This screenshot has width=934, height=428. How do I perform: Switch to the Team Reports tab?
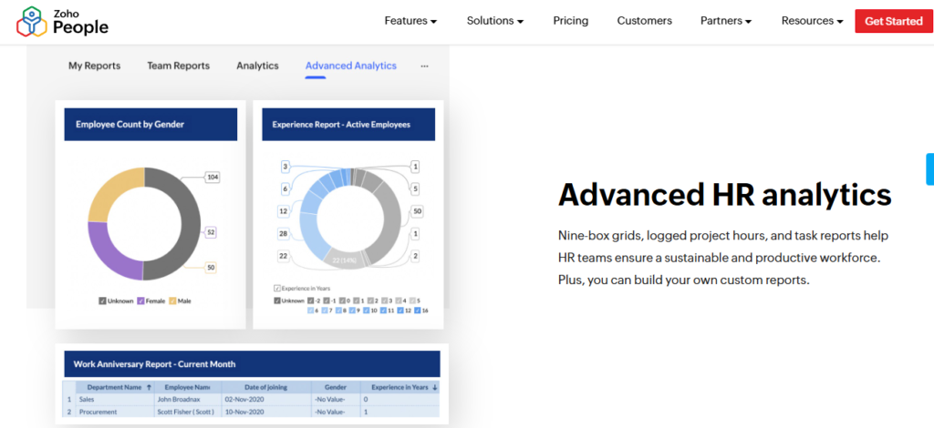click(x=179, y=66)
